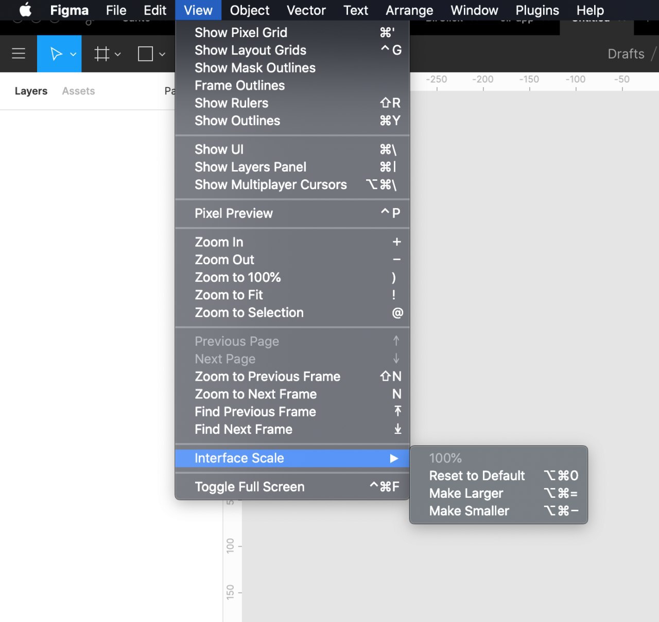Expand the Move tool dropdown chevron
This screenshot has width=659, height=622.
[x=73, y=54]
